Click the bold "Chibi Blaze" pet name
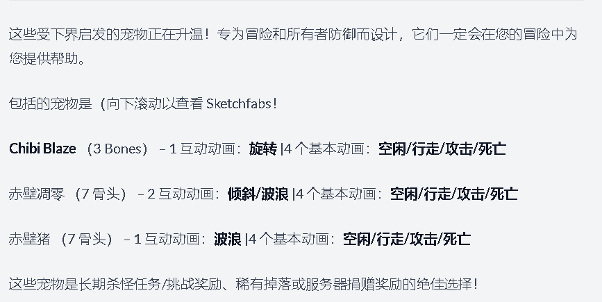 [x=42, y=149]
